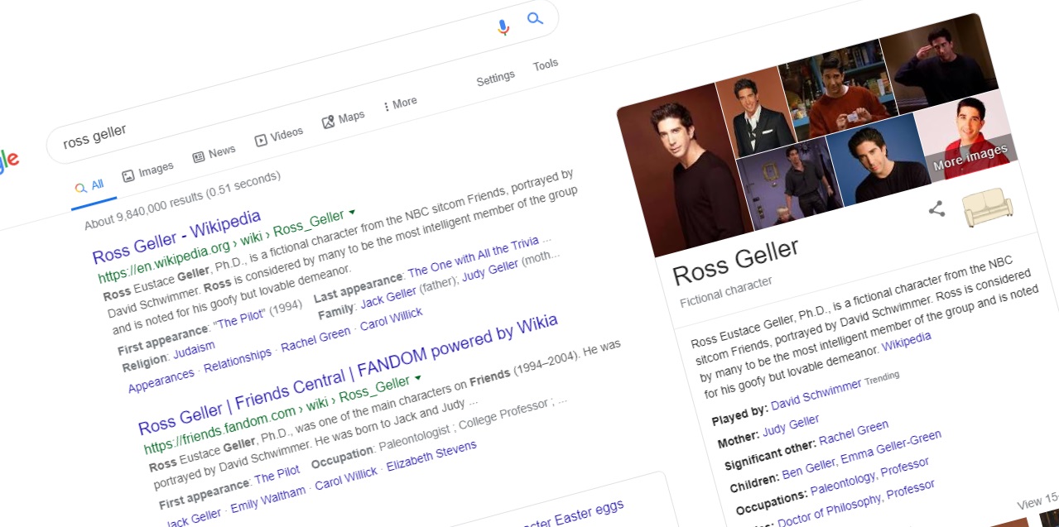Expand the Wikipedia URL dropdown arrow
This screenshot has width=1059, height=527.
(352, 212)
